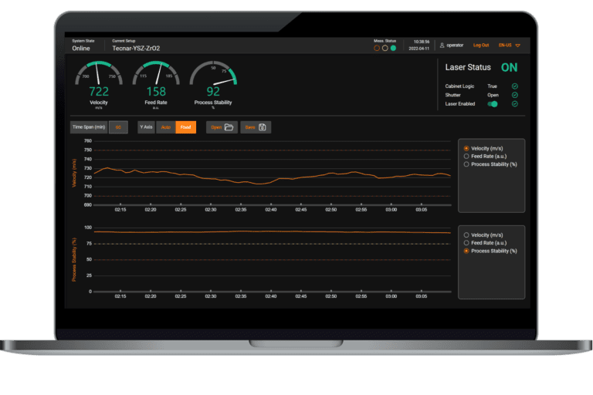Image resolution: width=593 pixels, height=395 pixels.
Task: Click the Log Out link
Action: click(x=480, y=46)
